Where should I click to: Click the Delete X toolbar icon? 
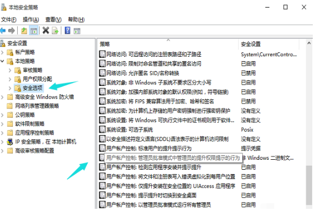pos(46,30)
